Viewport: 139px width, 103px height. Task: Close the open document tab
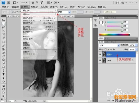(x=73, y=16)
